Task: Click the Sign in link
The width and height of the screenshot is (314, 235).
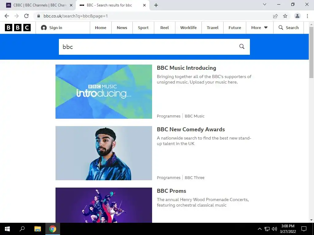Action: pyautogui.click(x=56, y=28)
